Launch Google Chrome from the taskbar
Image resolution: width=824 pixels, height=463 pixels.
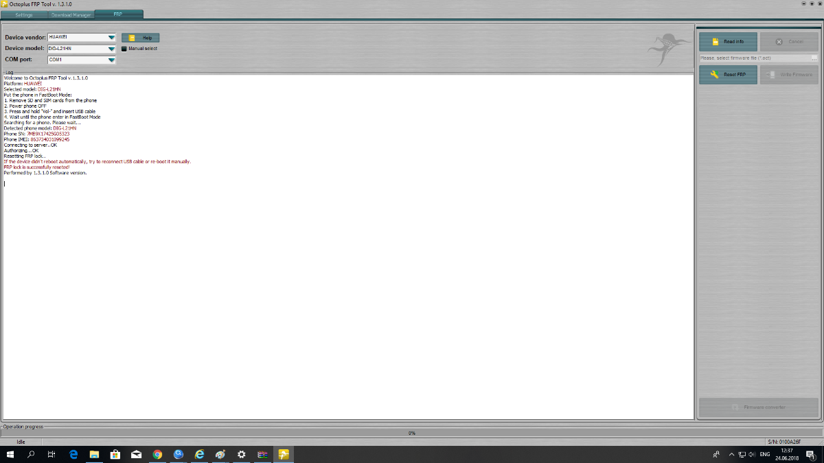pos(157,454)
